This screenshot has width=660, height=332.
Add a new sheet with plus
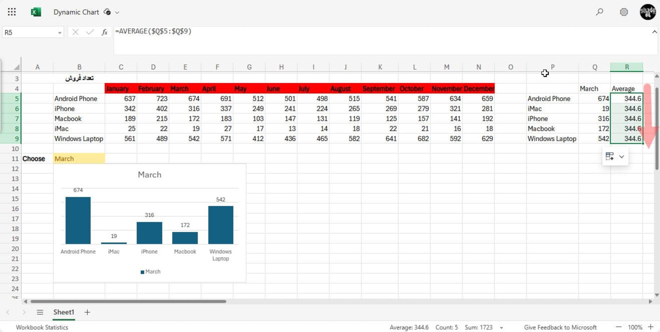click(x=87, y=312)
